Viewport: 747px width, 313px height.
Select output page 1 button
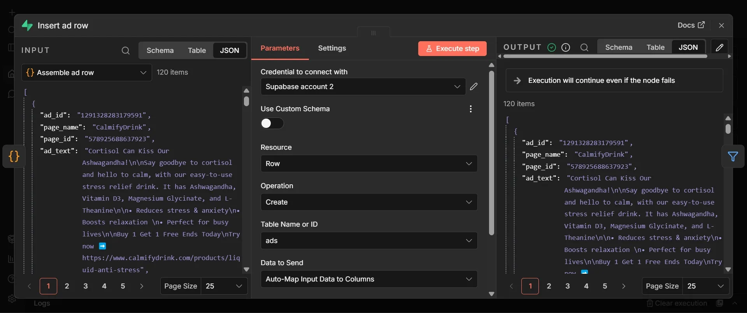coord(530,286)
